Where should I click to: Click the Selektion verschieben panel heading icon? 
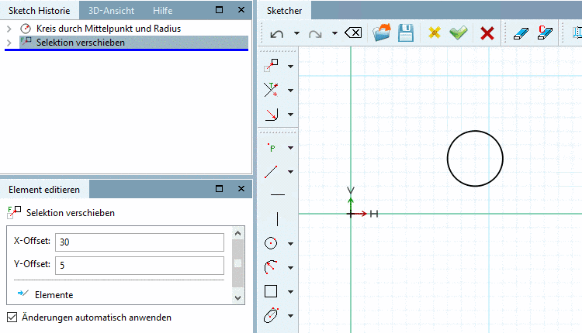pos(14,213)
